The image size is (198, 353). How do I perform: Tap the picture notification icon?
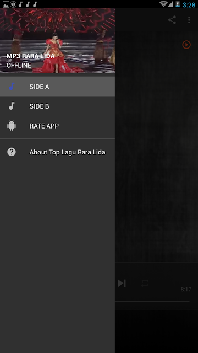pos(6,4)
